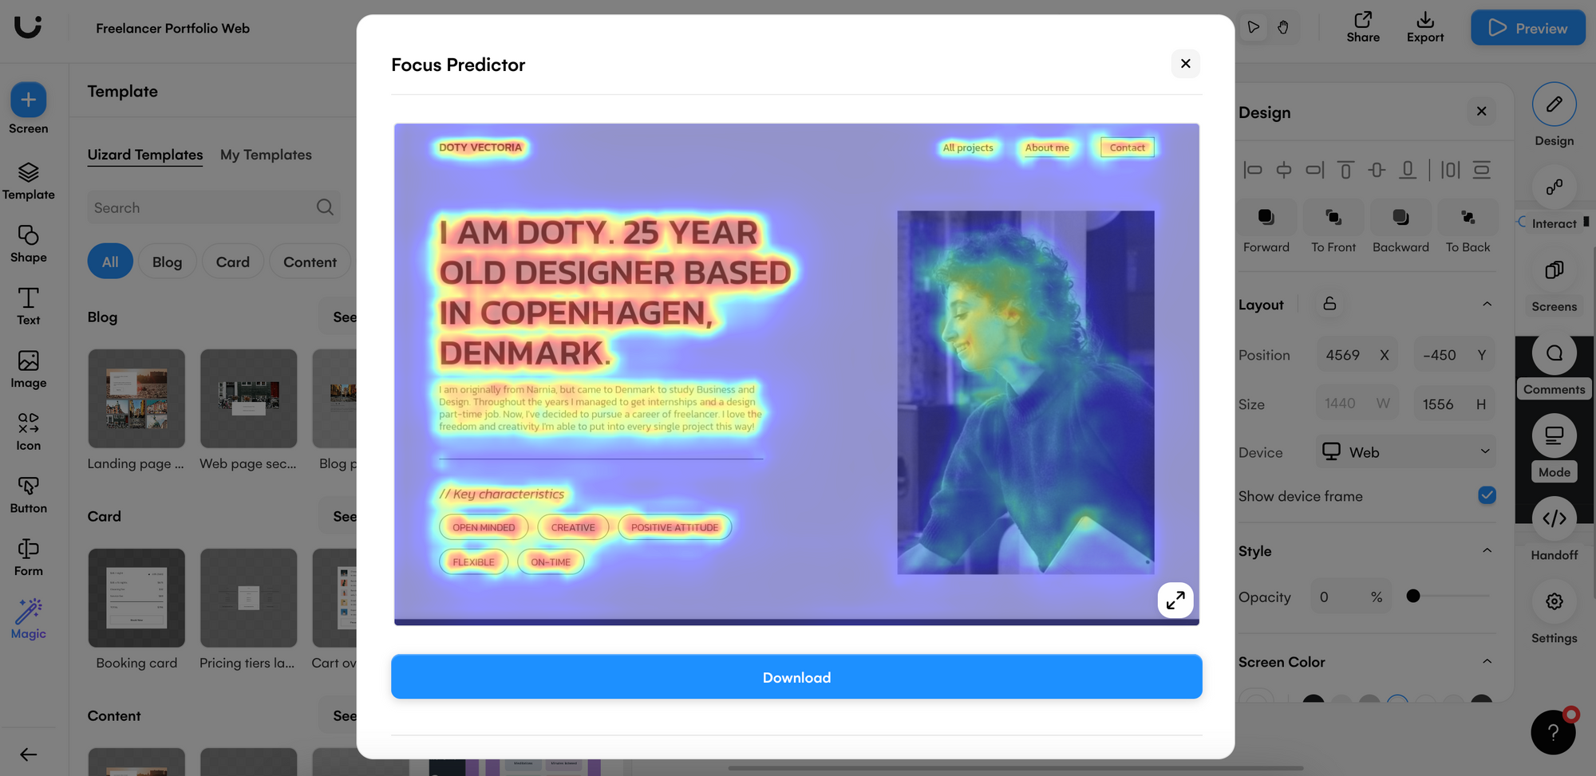Switch to the Uizard Templates tab

(145, 155)
